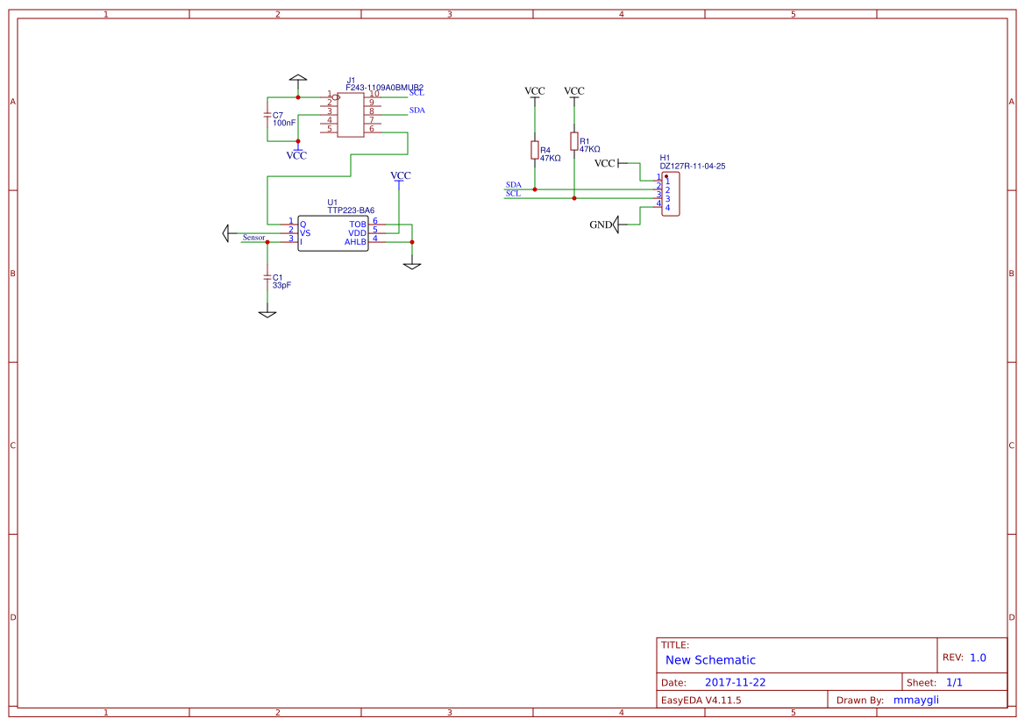Select the ground symbol below capacitor C1
The width and height of the screenshot is (1025, 726).
tap(266, 311)
